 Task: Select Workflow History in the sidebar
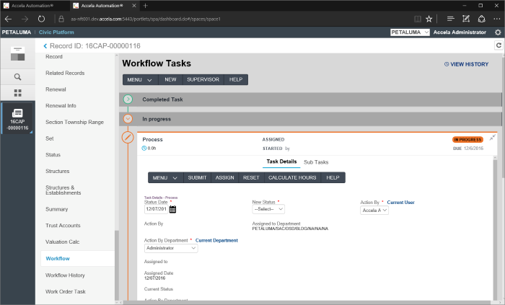66,275
